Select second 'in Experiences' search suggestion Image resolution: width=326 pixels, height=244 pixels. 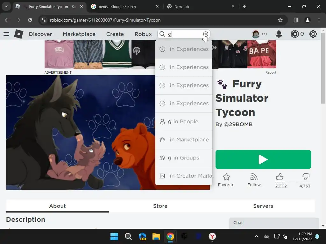184,67
